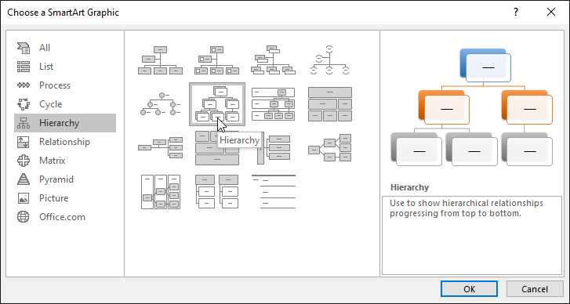Pick the Name and Title Organization Chart

pyautogui.click(x=274, y=60)
